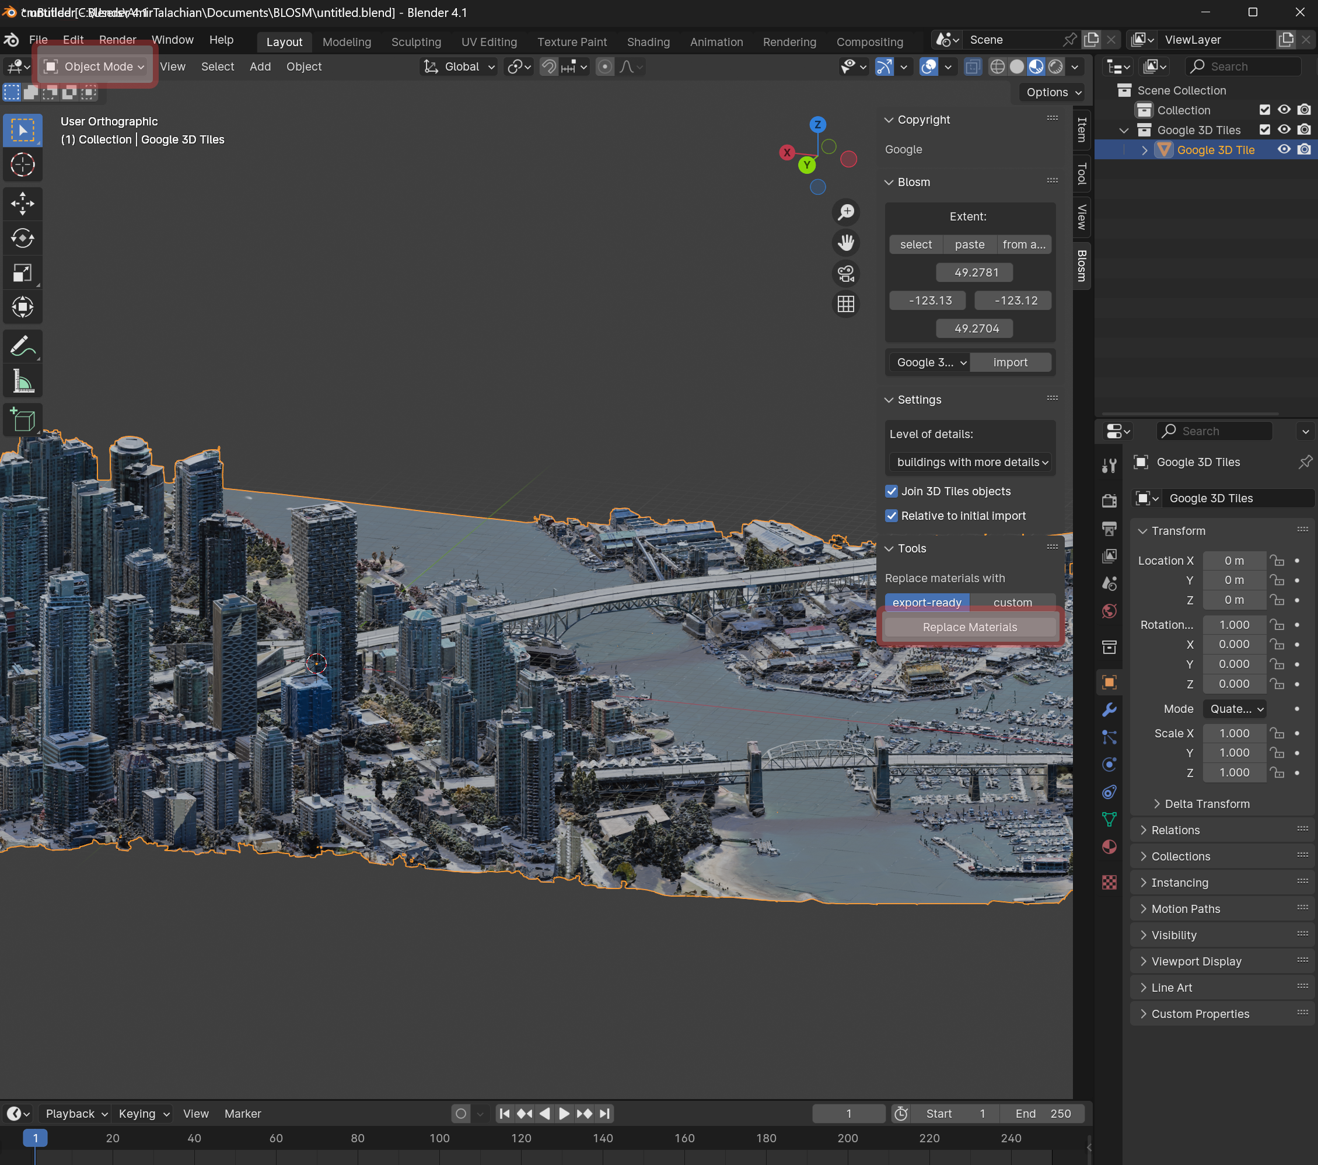1318x1165 pixels.
Task: Open the Output properties tab icon
Action: click(x=1109, y=529)
